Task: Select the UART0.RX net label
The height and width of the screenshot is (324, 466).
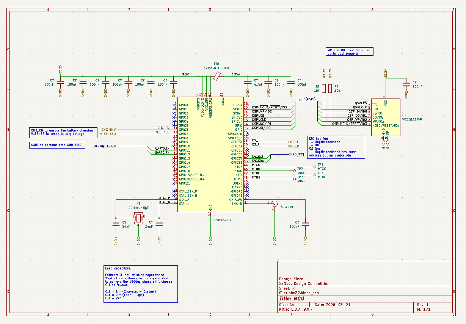Action: (x=162, y=152)
